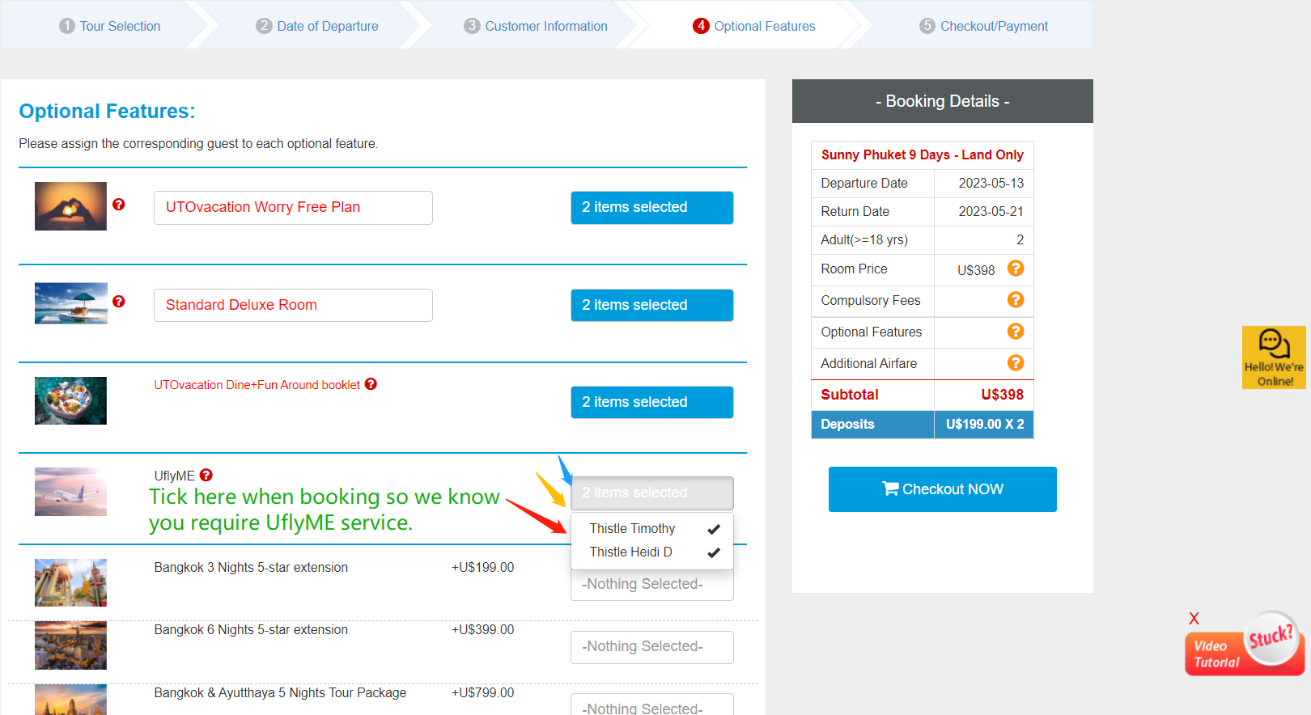Click Deposits U$199.00 X 2 value
1311x715 pixels.
pyautogui.click(x=985, y=424)
